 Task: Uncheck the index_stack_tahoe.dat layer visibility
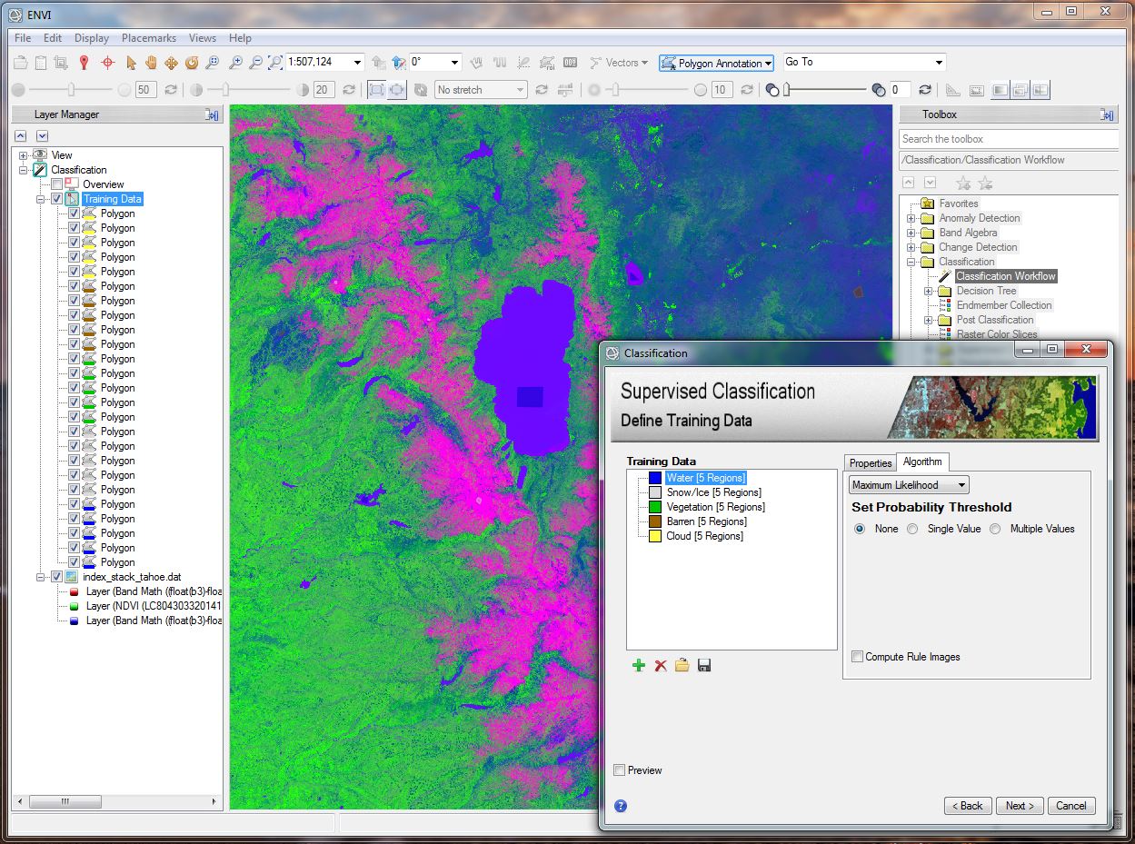pos(56,577)
